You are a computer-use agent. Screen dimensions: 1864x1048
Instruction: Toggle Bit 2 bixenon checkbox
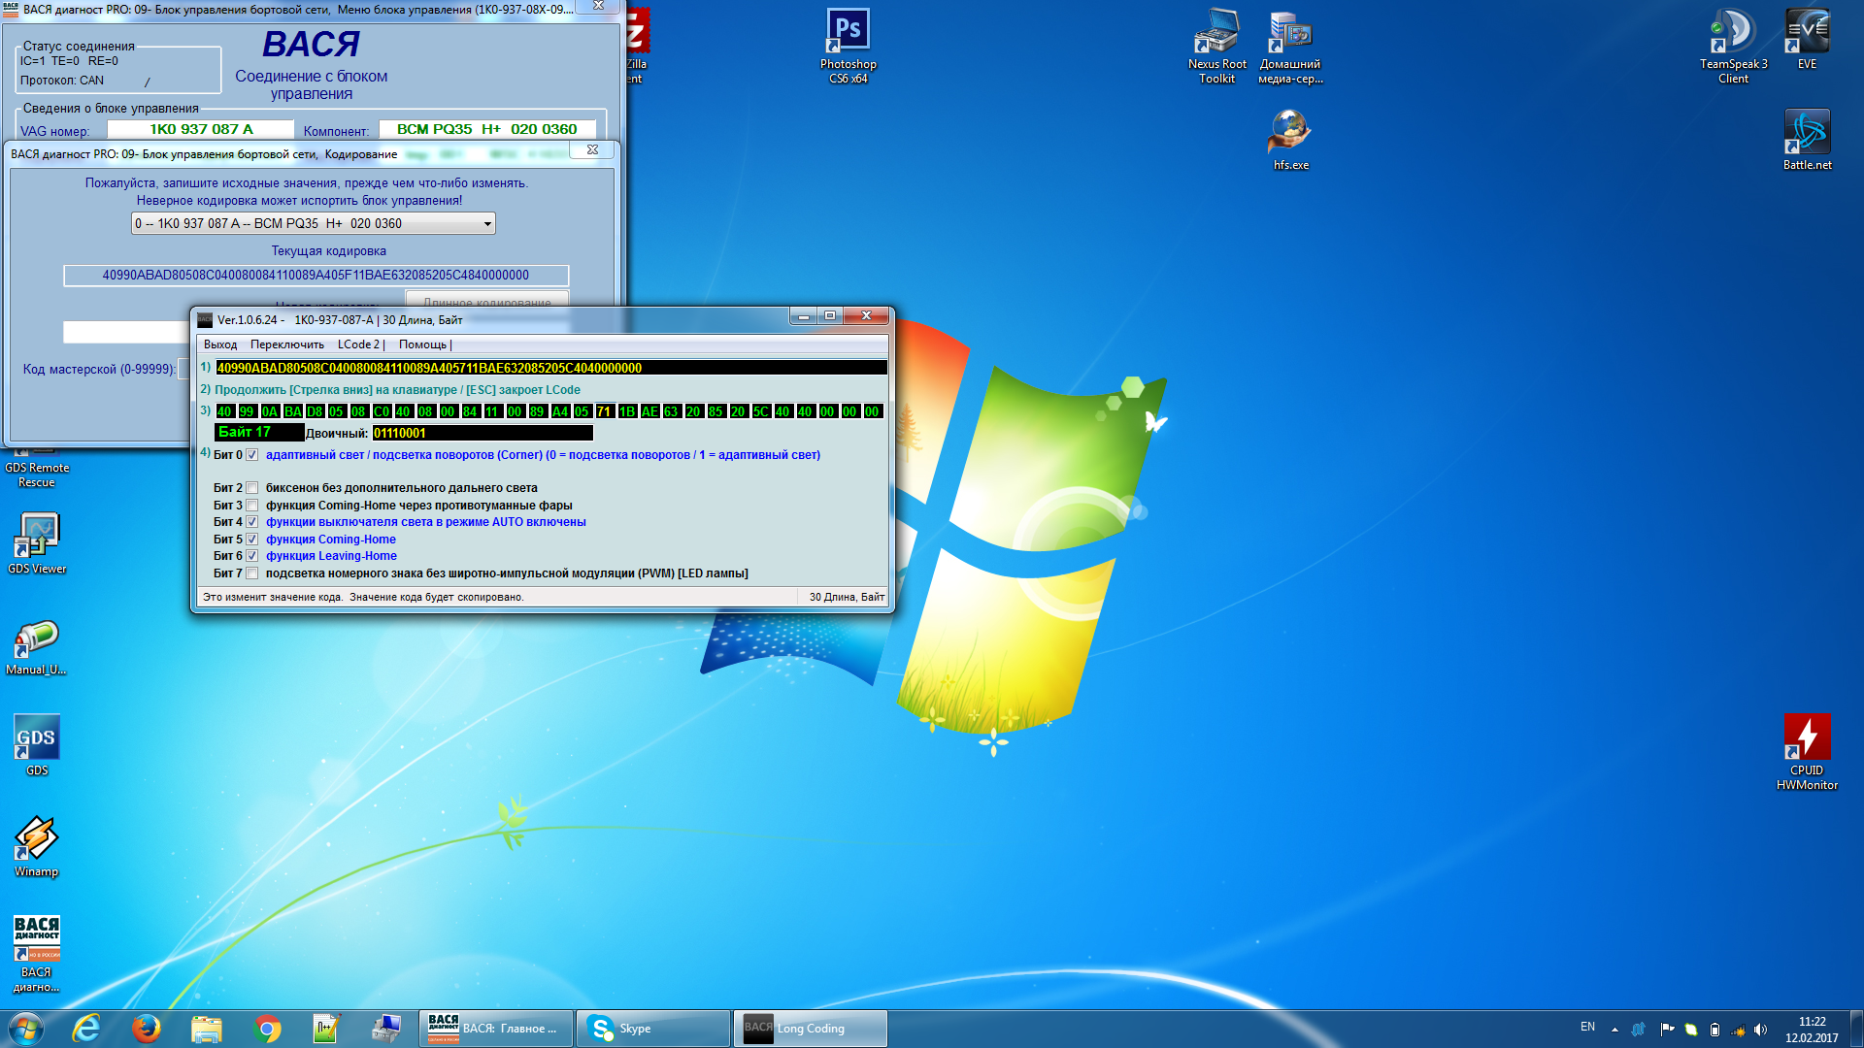pyautogui.click(x=252, y=488)
